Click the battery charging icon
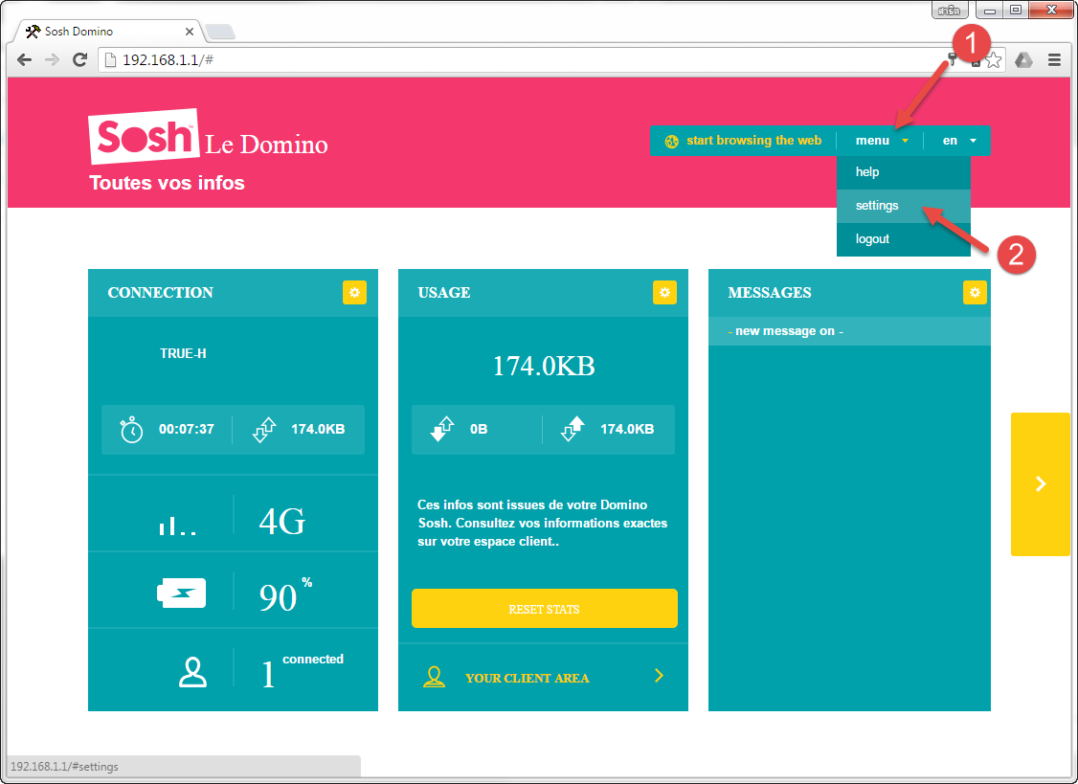Screen dimensions: 1078x784 tap(182, 593)
